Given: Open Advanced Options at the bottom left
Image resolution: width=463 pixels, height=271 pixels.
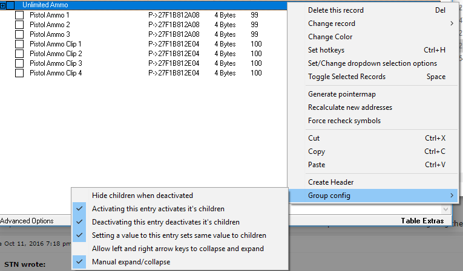Looking at the screenshot, I should pos(27,221).
